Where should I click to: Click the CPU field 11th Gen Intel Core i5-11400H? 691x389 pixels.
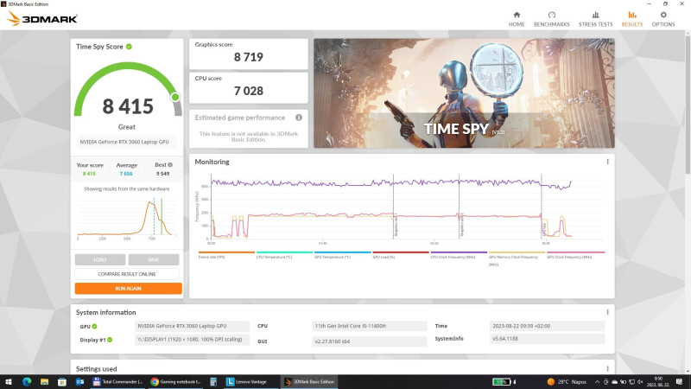point(370,326)
